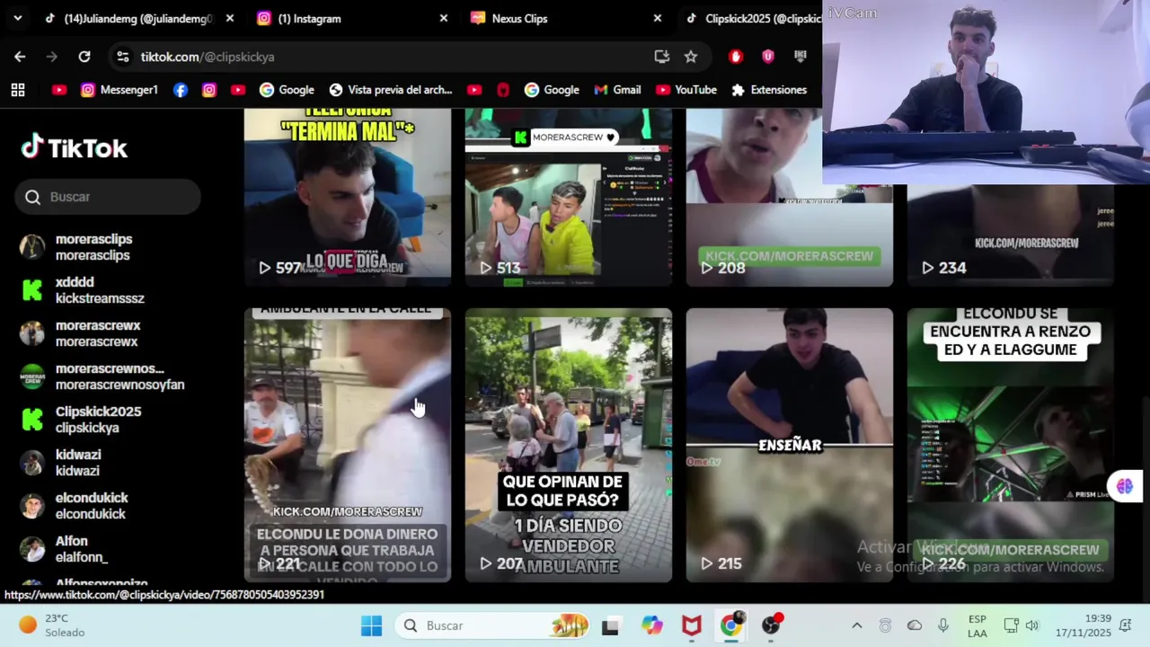
Task: Open video with 597 views "TERMINA MAL"
Action: point(348,198)
